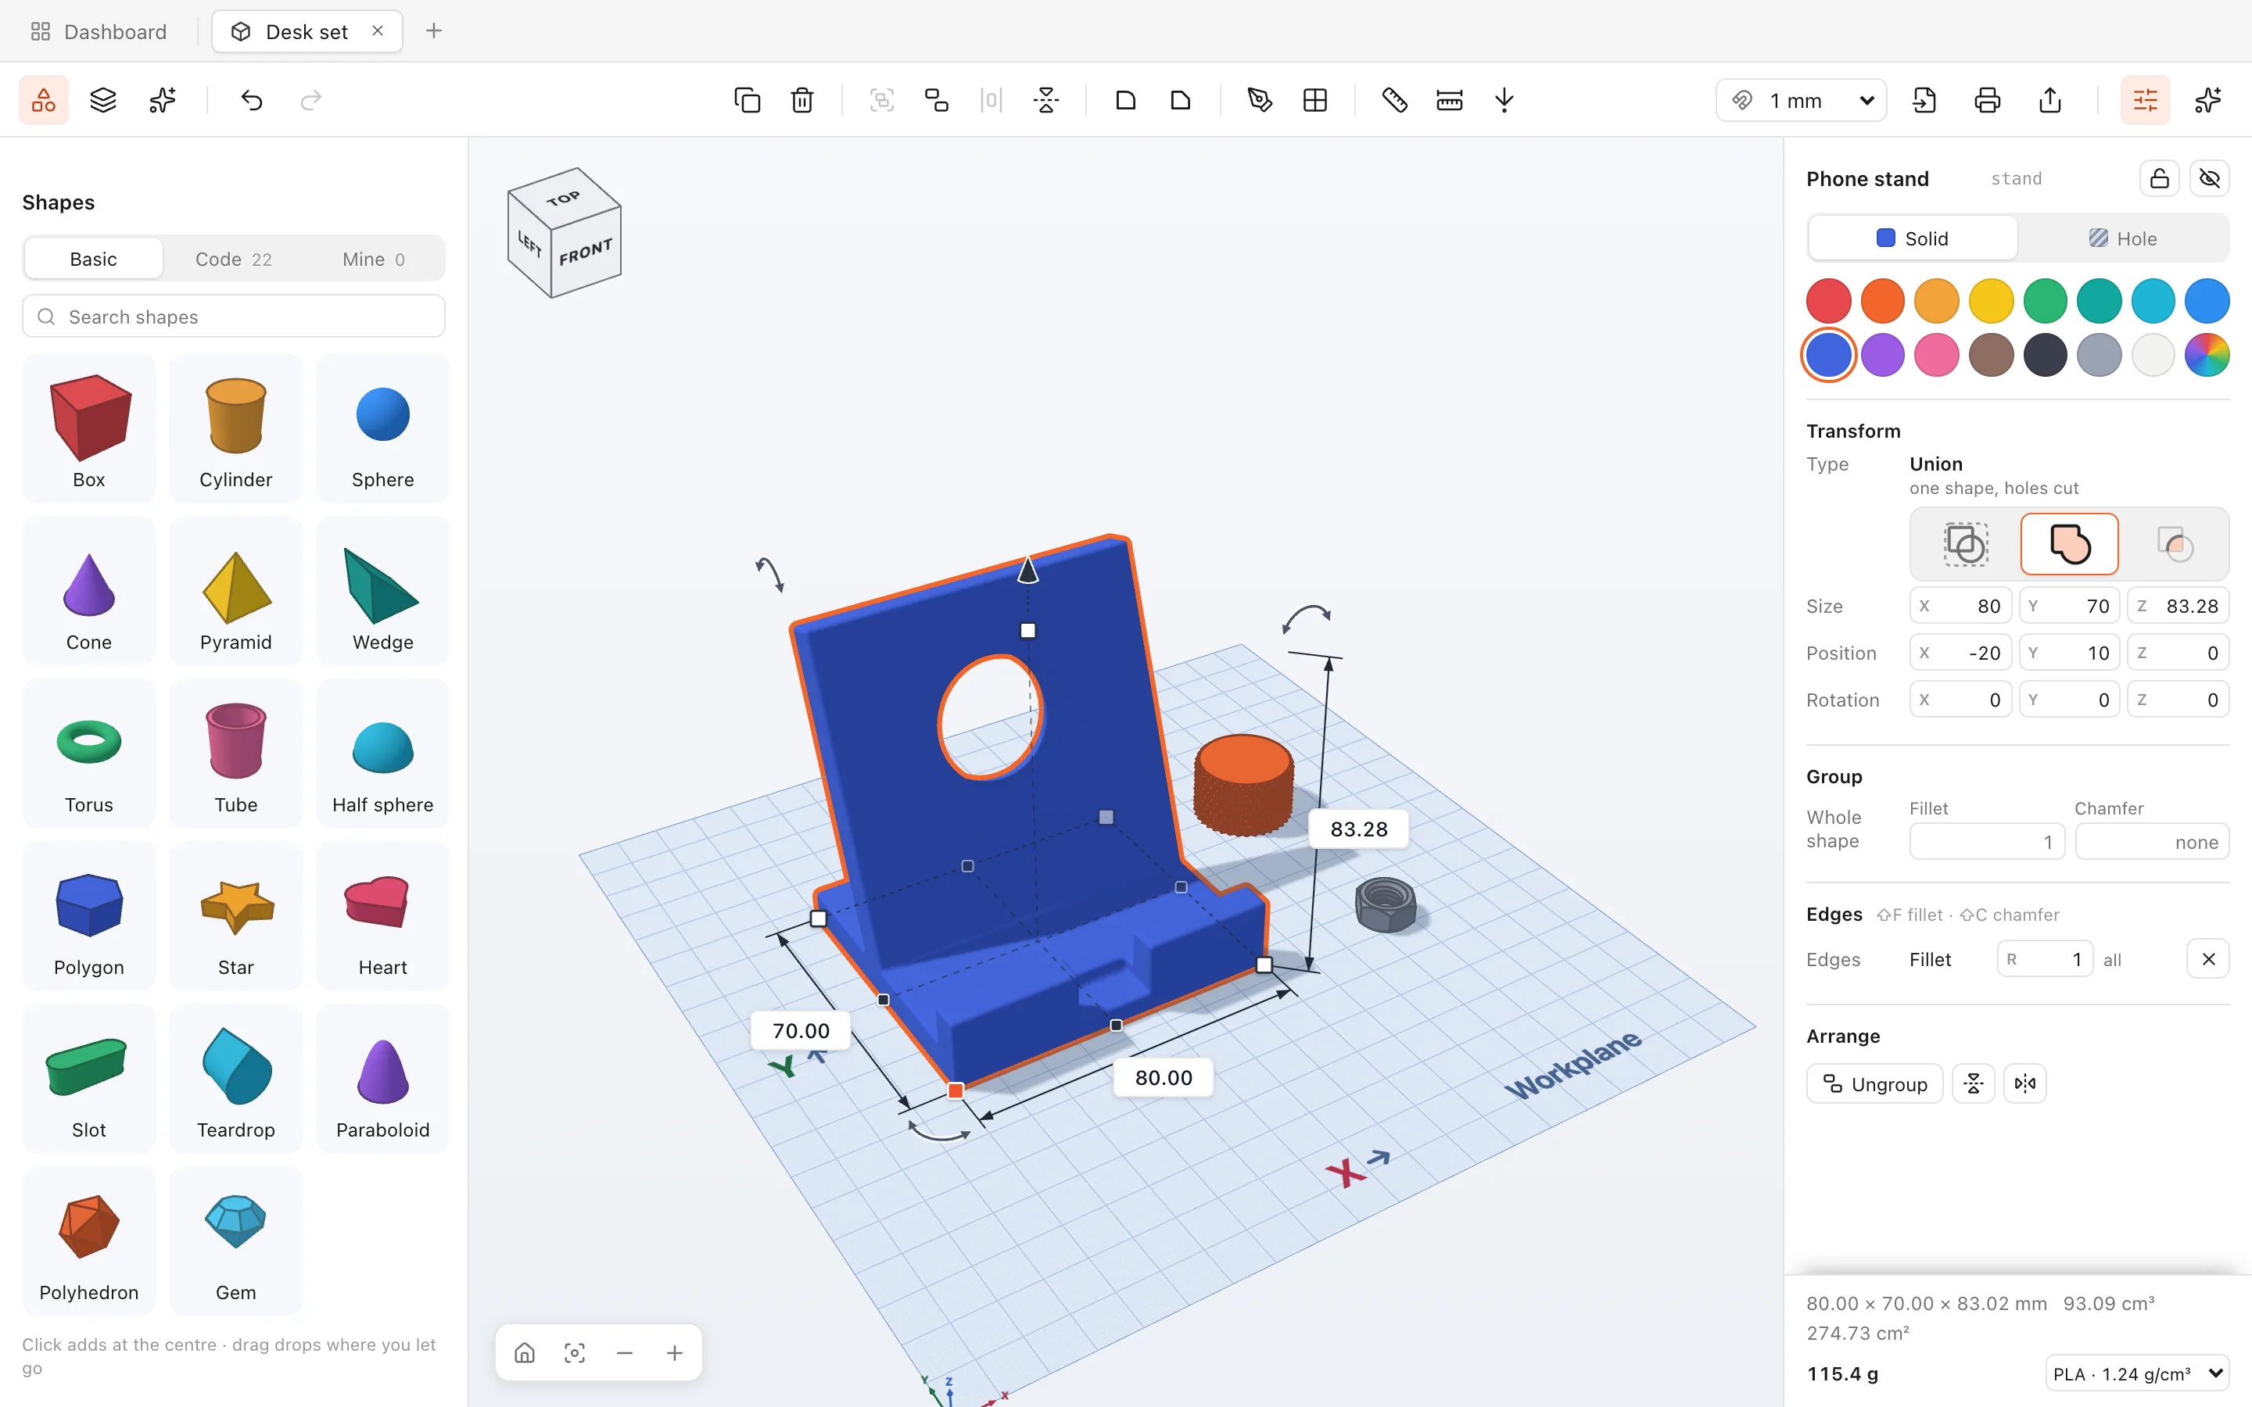Add a Gem shape

pos(236,1241)
